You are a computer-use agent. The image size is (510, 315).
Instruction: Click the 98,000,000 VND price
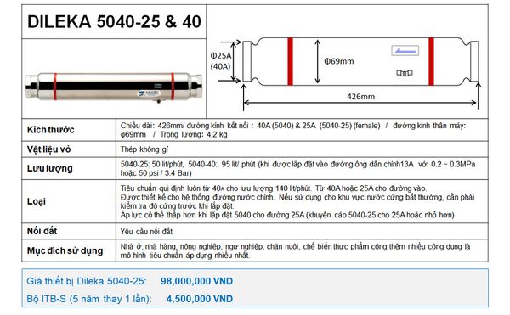(x=197, y=281)
